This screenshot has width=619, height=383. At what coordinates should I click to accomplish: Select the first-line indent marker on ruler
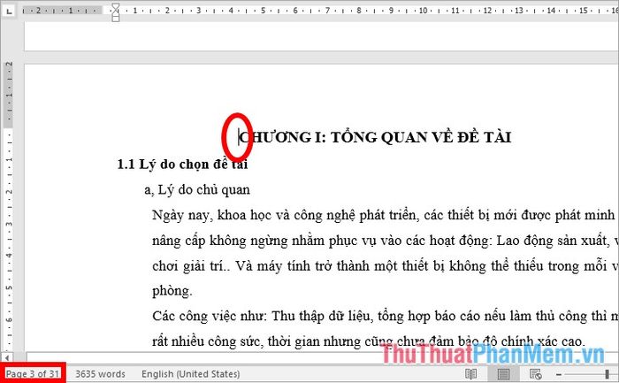point(115,7)
